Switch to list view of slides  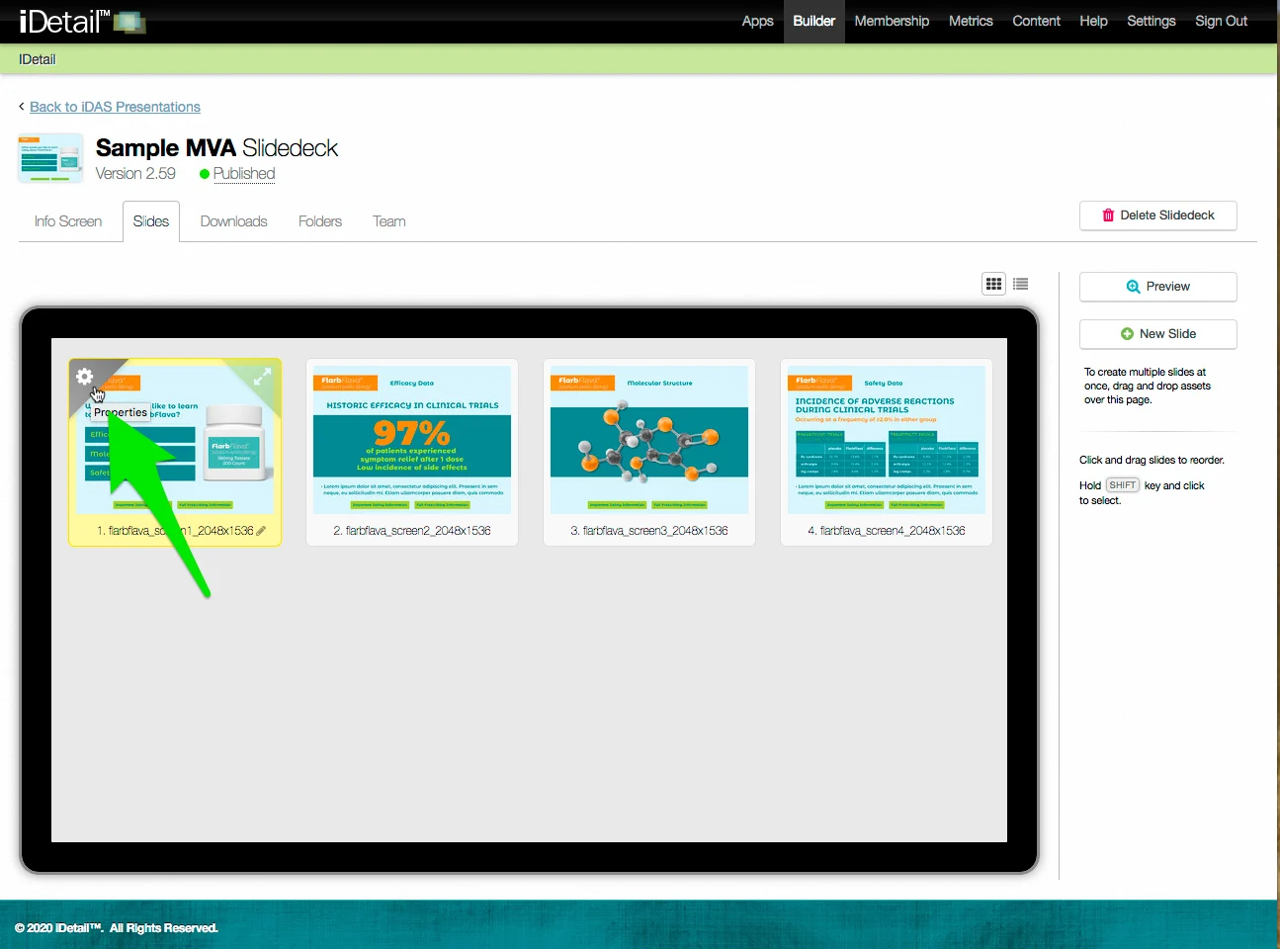(x=1021, y=284)
